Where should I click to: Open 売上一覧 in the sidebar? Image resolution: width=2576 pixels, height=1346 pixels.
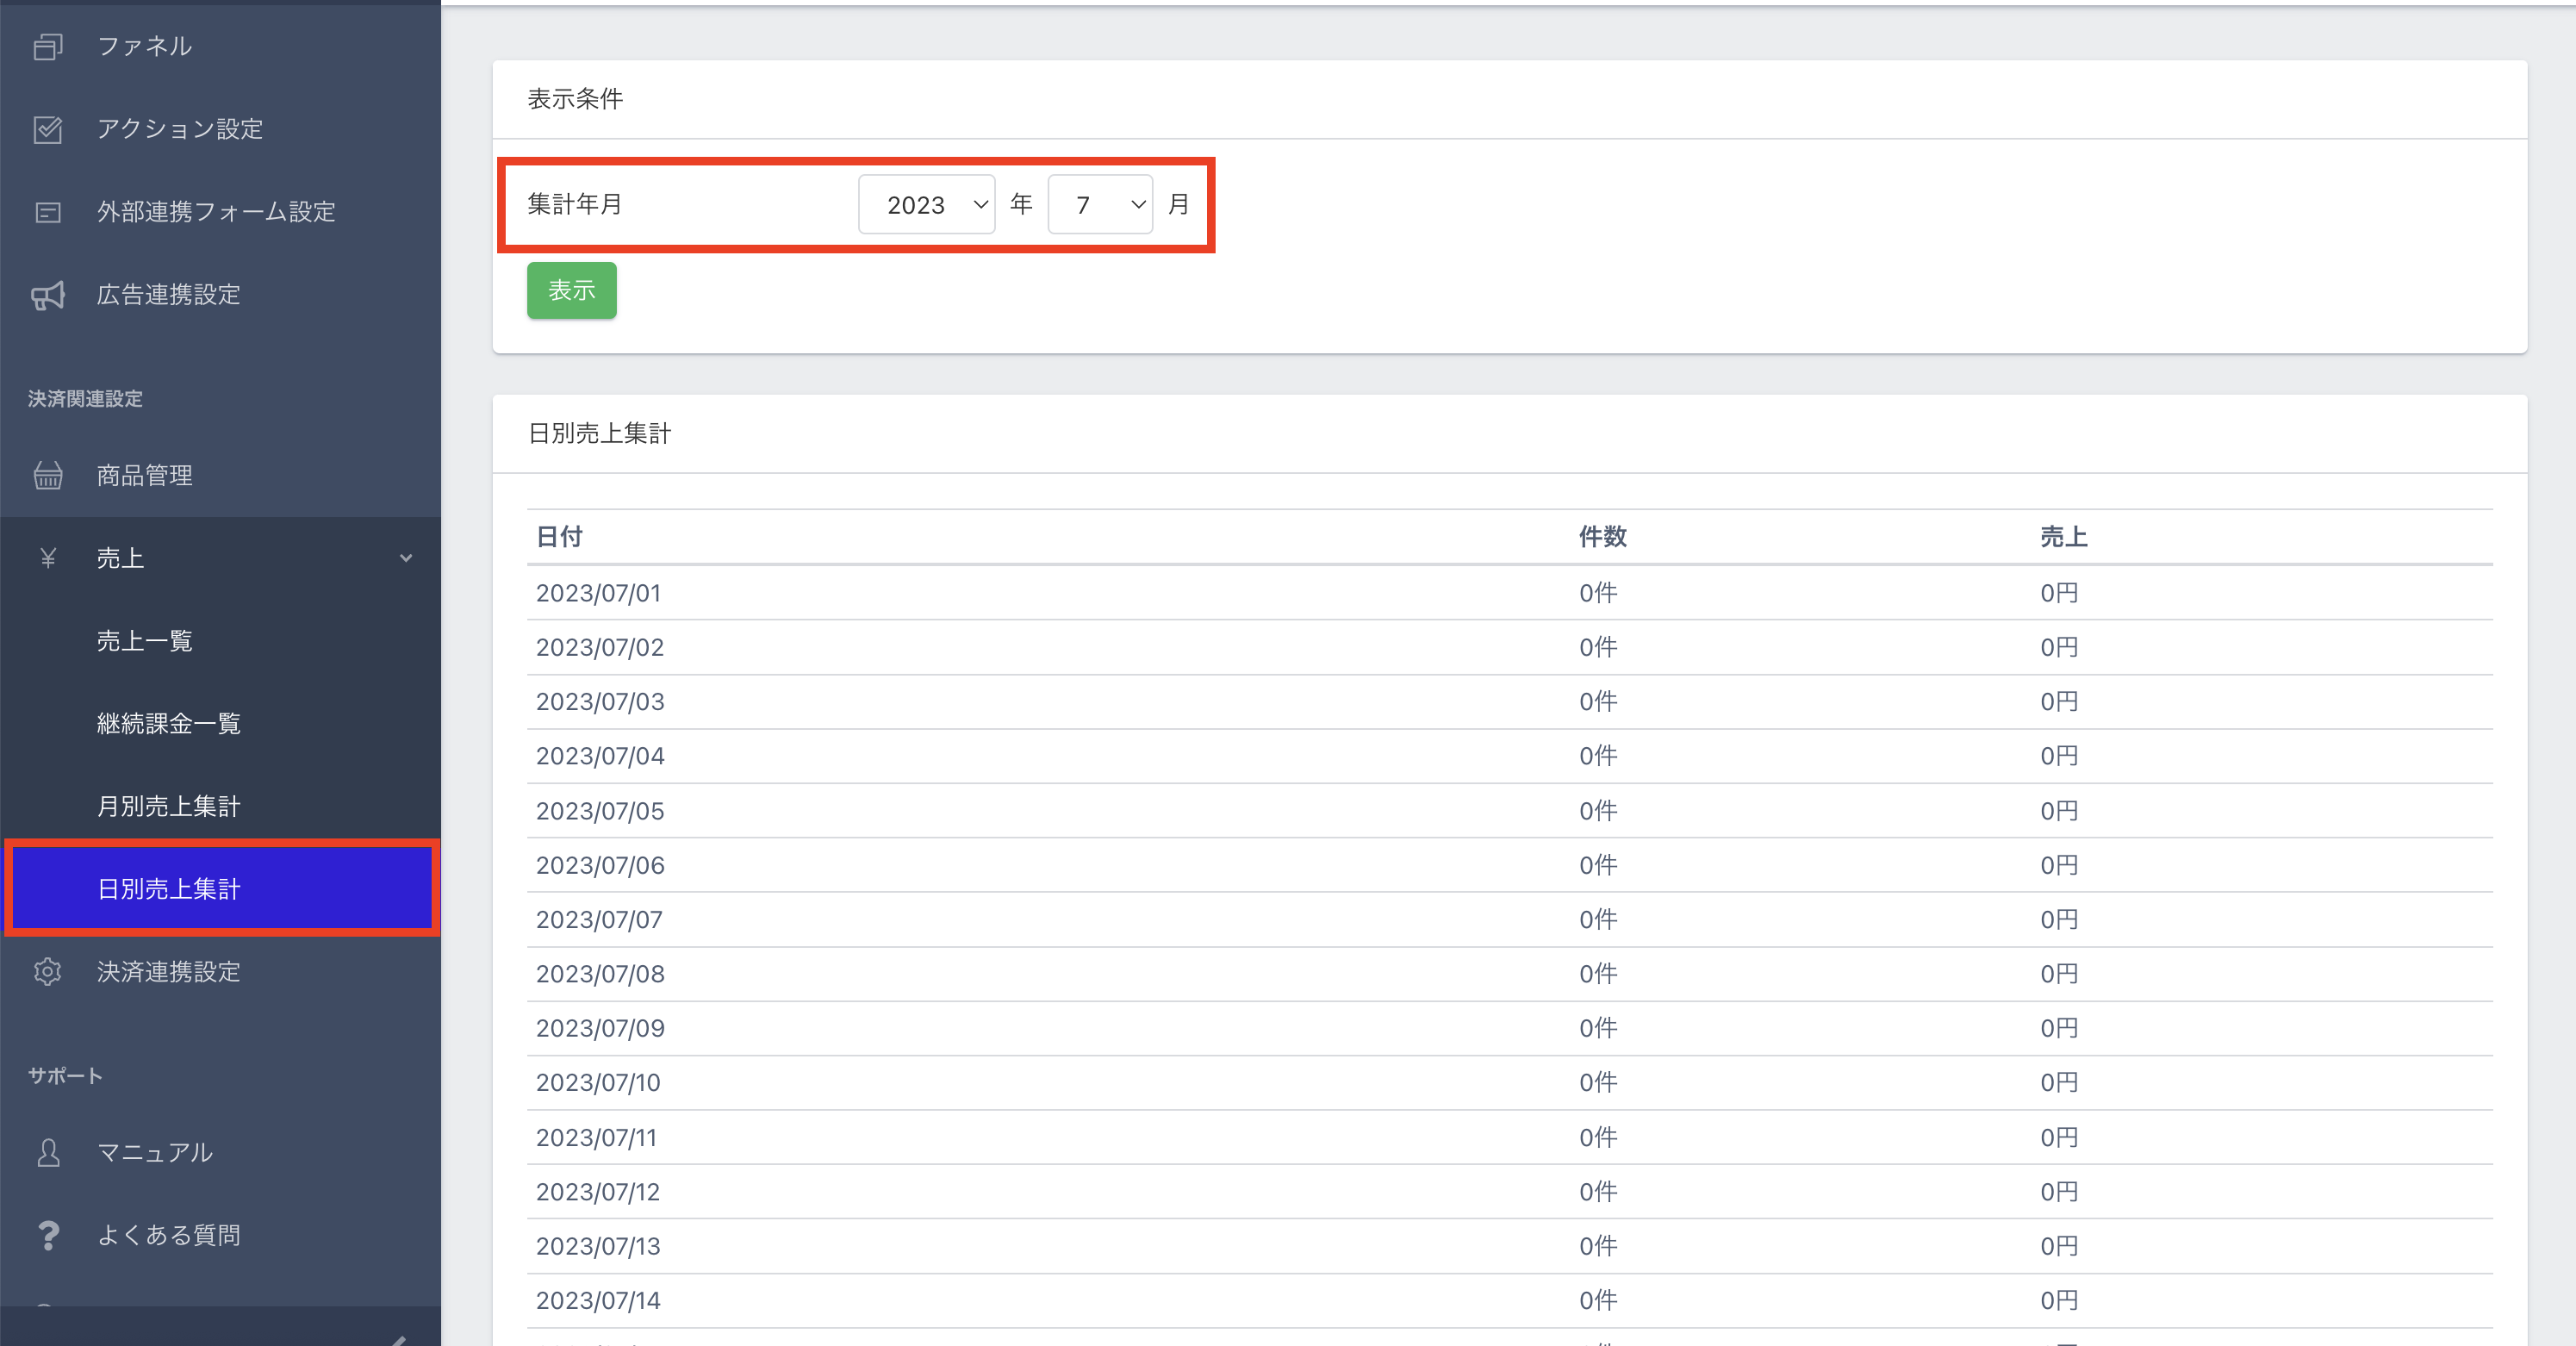click(145, 641)
